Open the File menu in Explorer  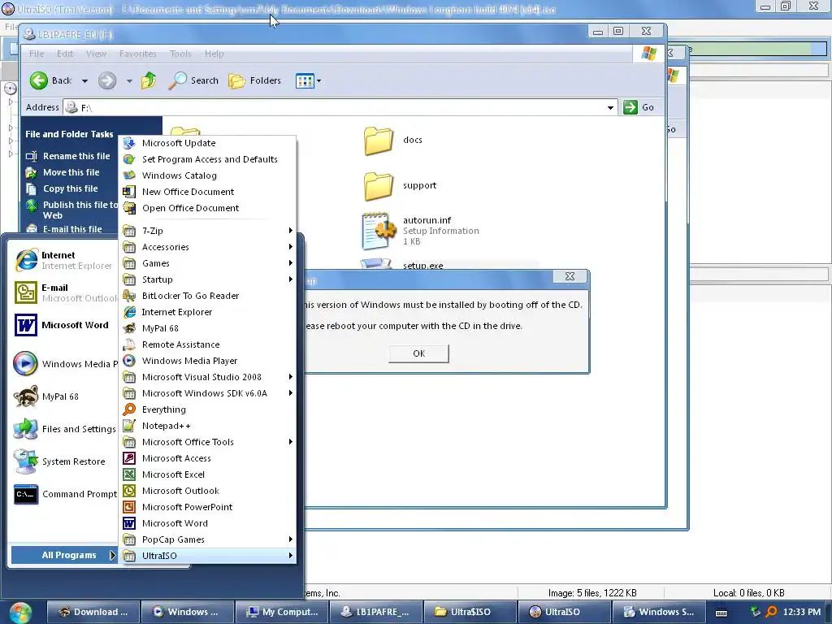37,54
